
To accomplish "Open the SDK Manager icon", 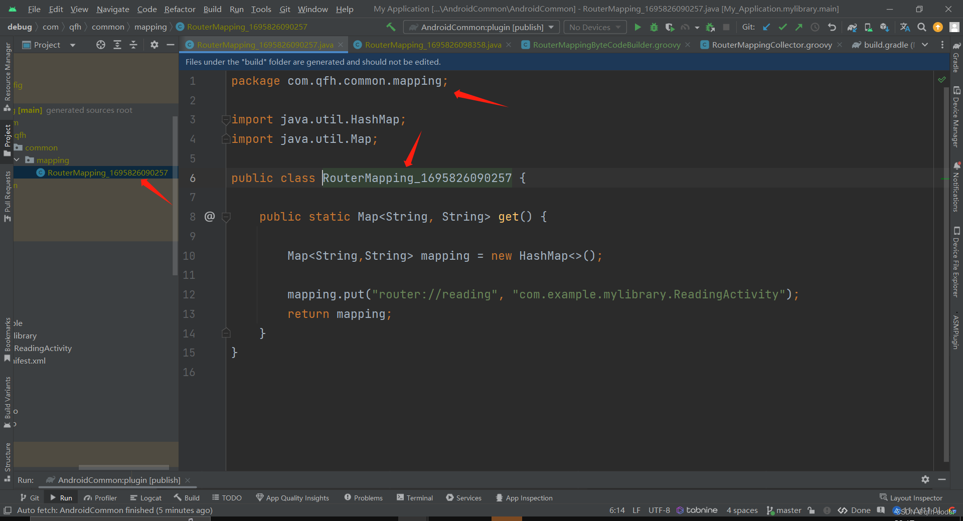I will [x=884, y=27].
